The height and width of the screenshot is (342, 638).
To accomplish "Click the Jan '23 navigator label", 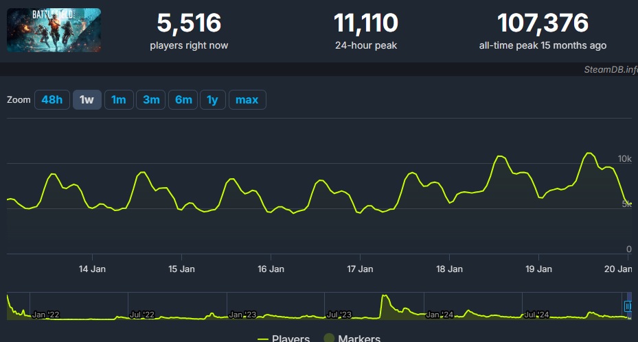I will [x=242, y=315].
